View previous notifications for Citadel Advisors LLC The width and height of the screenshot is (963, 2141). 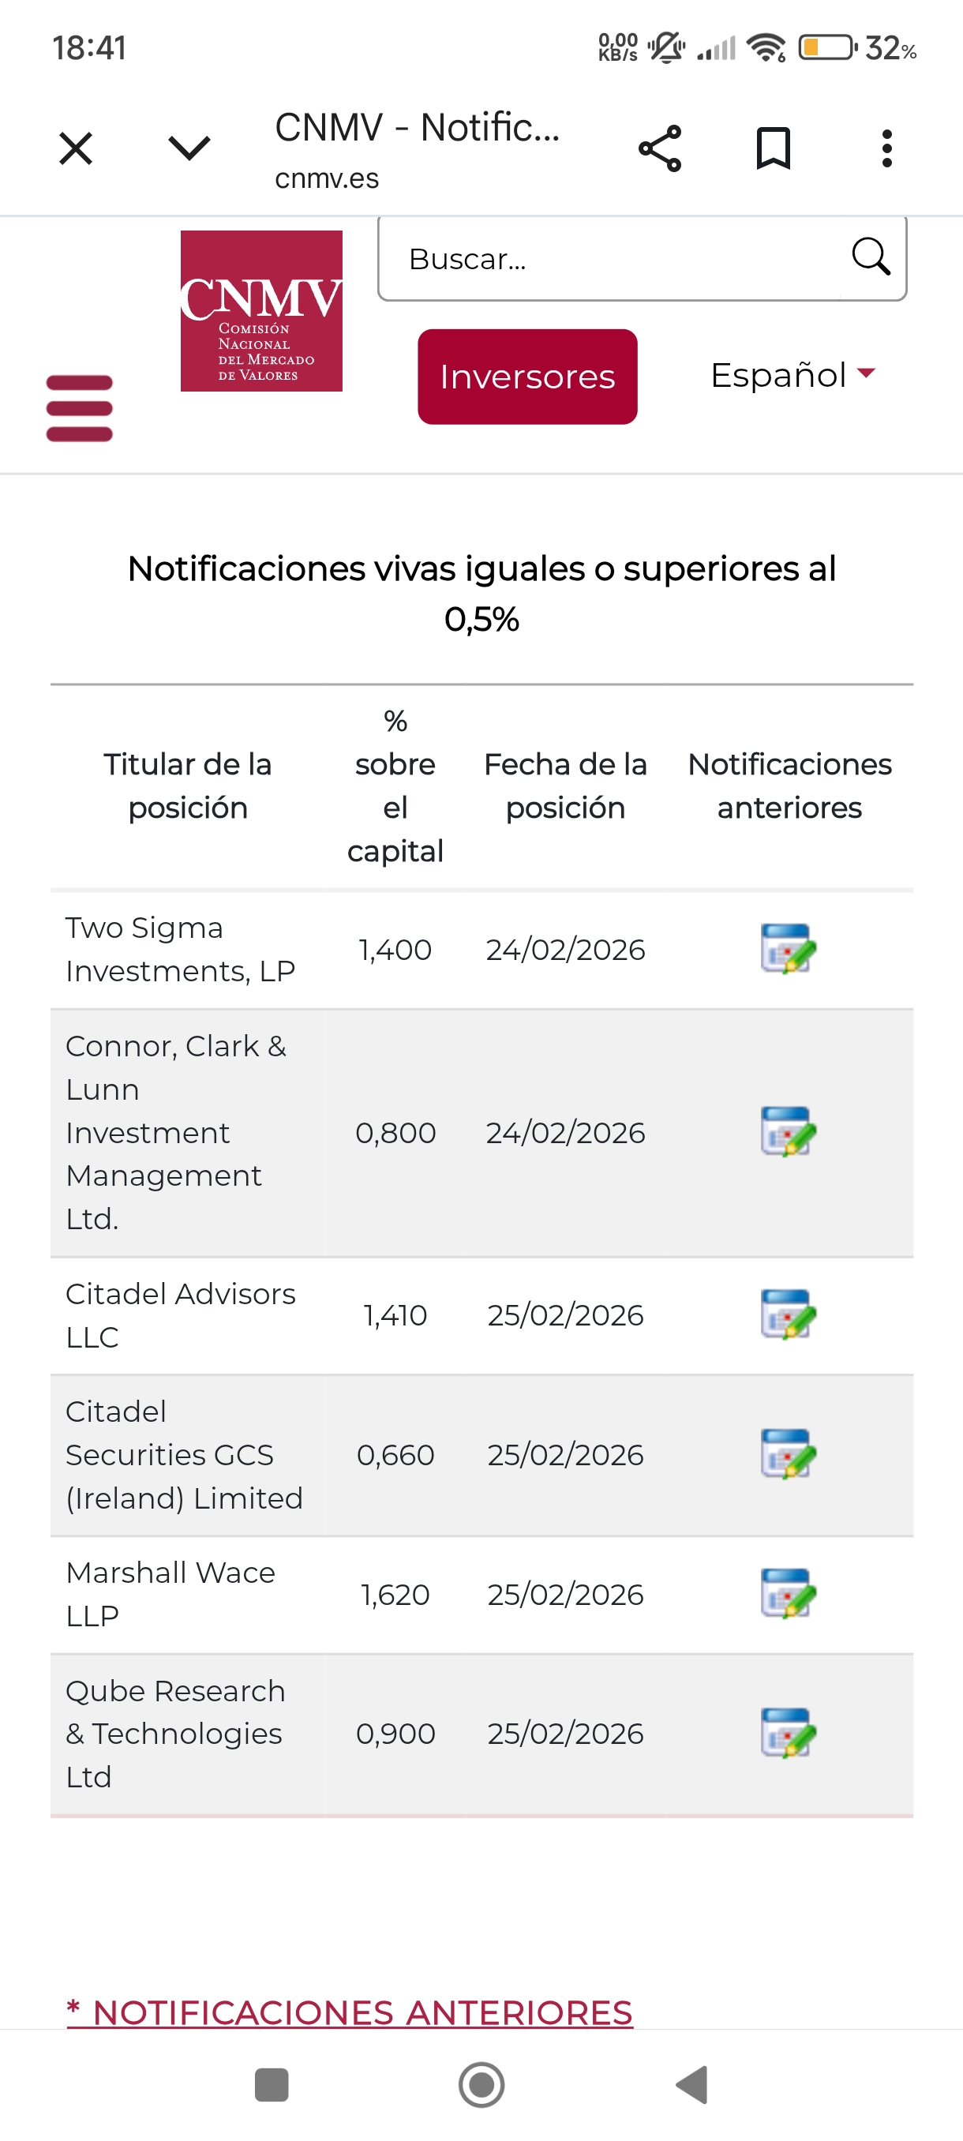click(x=788, y=1314)
